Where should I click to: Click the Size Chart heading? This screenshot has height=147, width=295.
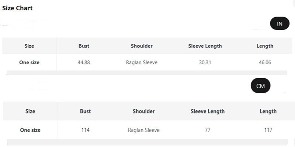point(17,8)
